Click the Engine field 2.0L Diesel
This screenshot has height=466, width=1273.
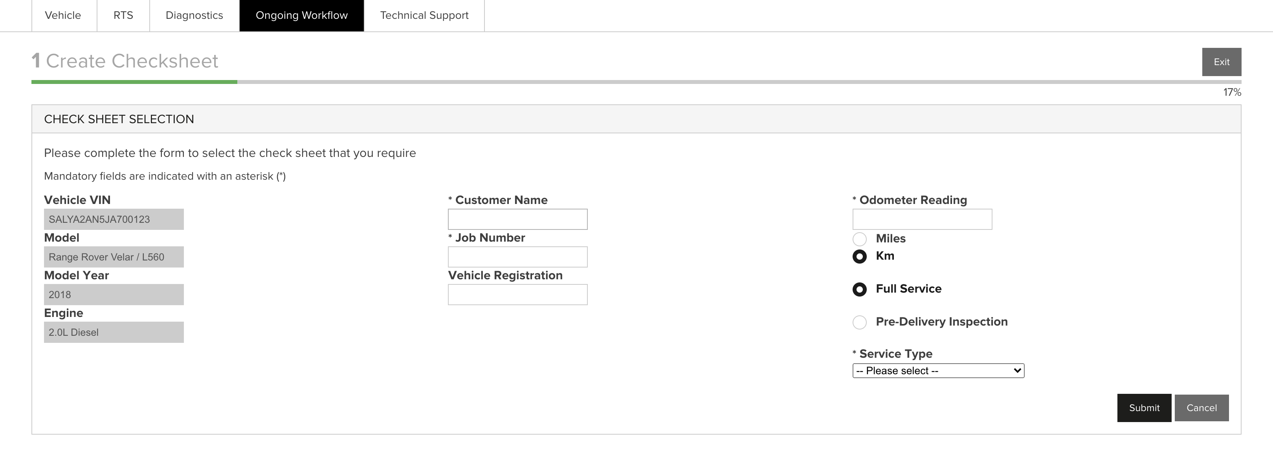click(x=114, y=332)
